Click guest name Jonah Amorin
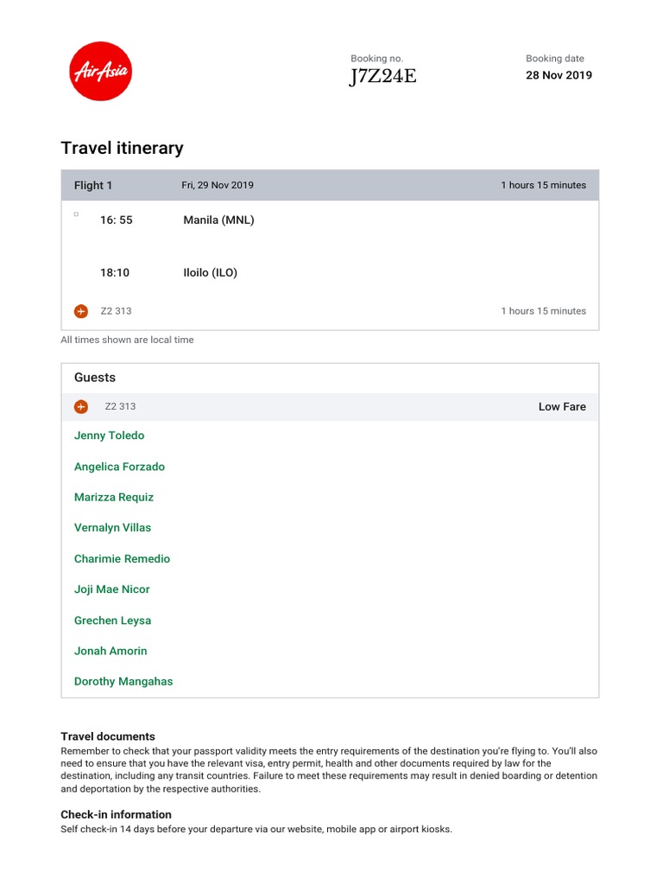Viewport: 663px width, 885px height. pyautogui.click(x=110, y=651)
